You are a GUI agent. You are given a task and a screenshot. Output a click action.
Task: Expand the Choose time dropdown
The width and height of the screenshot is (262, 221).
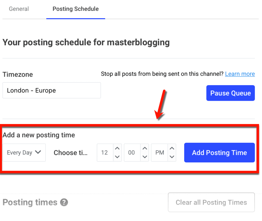coord(71,152)
